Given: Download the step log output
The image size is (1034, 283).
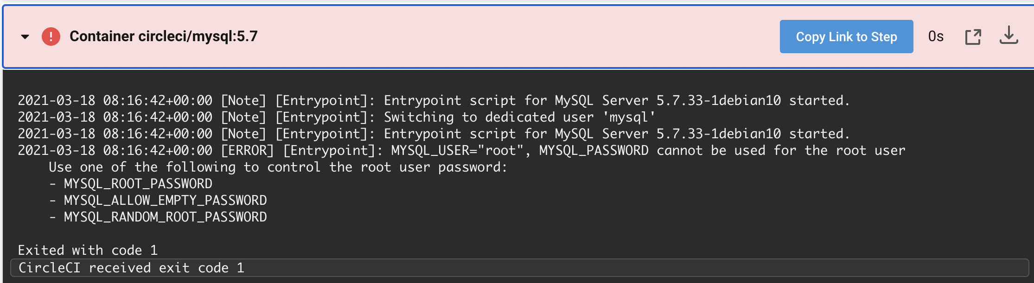Looking at the screenshot, I should (x=1008, y=36).
